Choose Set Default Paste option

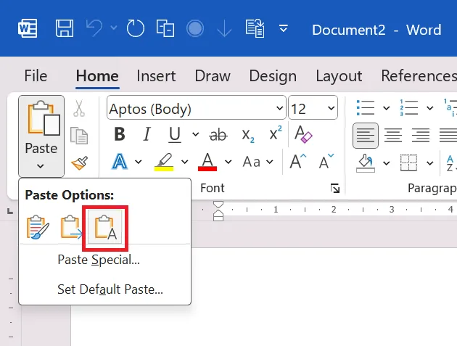110,289
